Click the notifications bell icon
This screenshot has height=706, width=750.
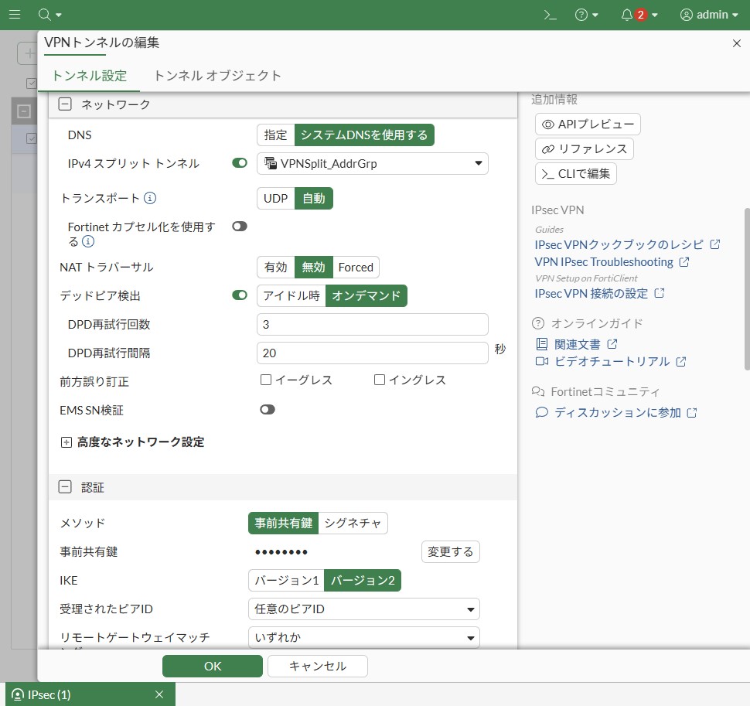[x=627, y=15]
